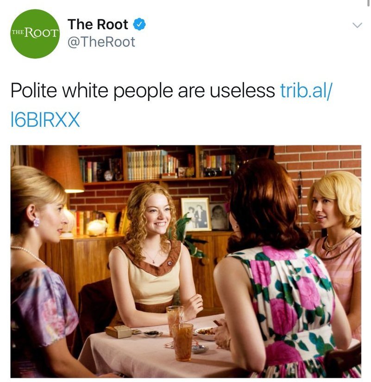
Task: Click the pink flower earring in photo
Action: (x=36, y=222)
